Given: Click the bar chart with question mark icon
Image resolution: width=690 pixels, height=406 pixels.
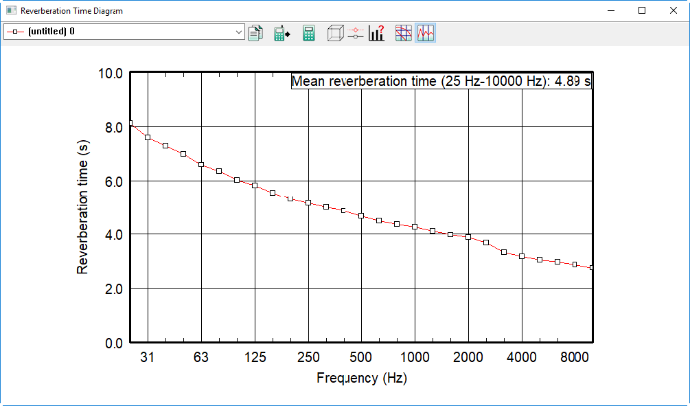Looking at the screenshot, I should pos(377,33).
